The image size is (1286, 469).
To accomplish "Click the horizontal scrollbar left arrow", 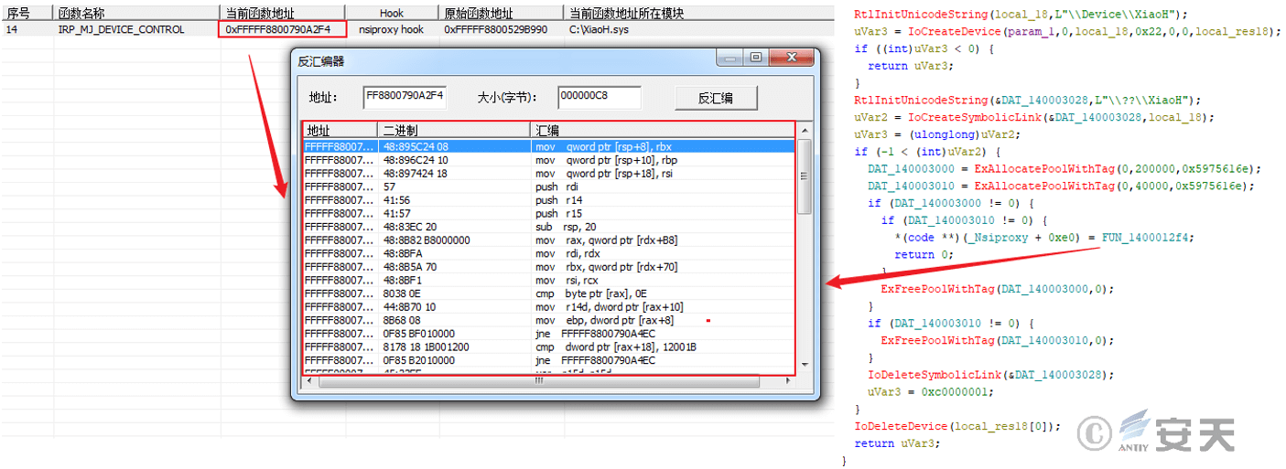I will coord(311,381).
